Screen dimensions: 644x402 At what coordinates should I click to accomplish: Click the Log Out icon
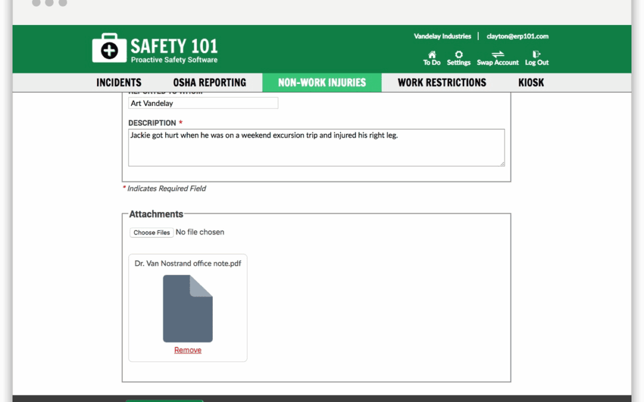click(537, 55)
